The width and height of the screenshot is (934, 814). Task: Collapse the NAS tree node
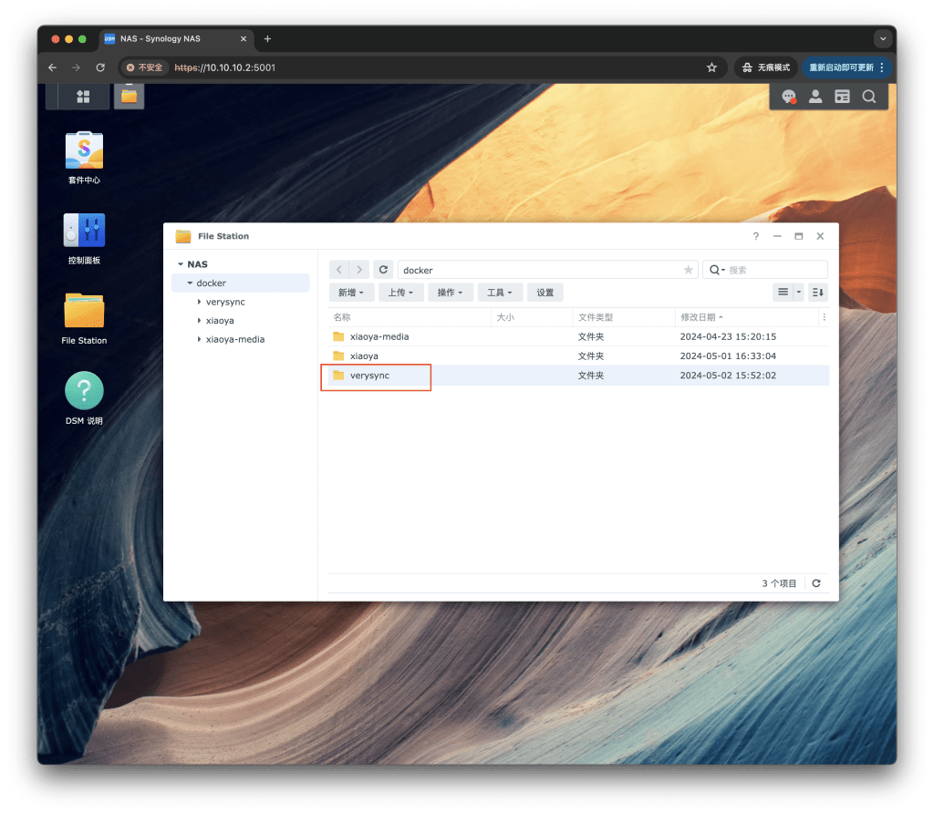[181, 263]
